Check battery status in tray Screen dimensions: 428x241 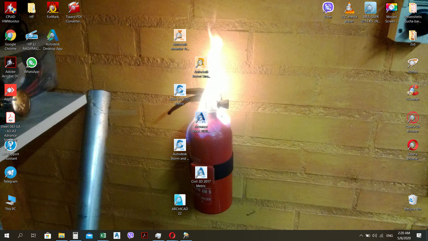(x=368, y=235)
